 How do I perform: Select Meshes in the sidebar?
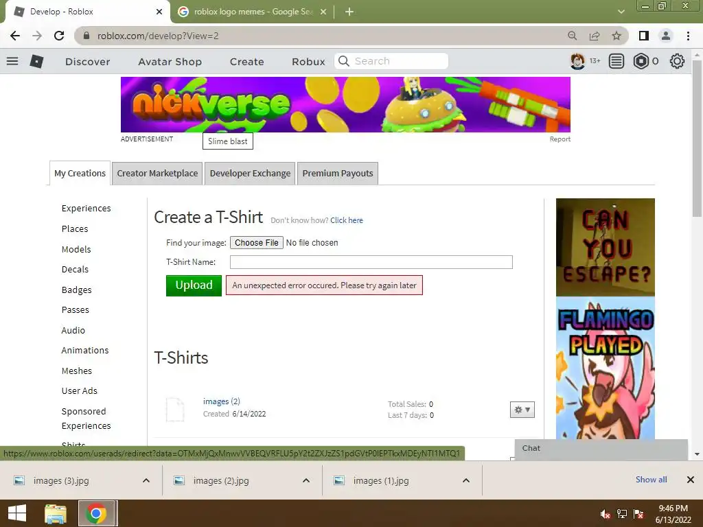[x=77, y=371]
